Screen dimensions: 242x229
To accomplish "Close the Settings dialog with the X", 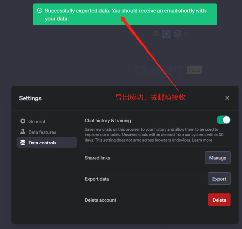I will coord(227,98).
